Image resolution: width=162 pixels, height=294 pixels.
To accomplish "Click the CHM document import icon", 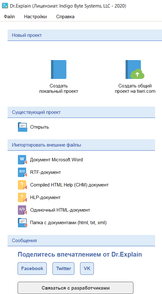I will (x=22, y=185).
